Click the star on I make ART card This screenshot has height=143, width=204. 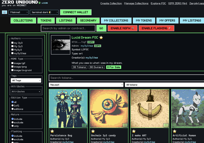click(134, 131)
